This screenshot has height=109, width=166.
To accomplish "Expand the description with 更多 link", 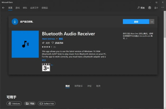I will pyautogui.click(x=44, y=60).
